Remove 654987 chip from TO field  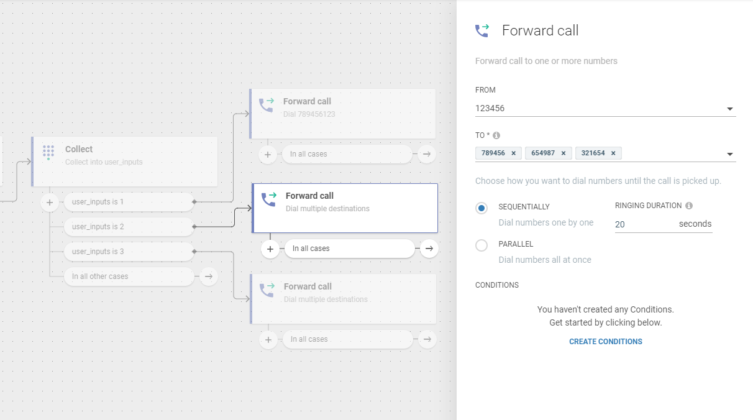563,153
